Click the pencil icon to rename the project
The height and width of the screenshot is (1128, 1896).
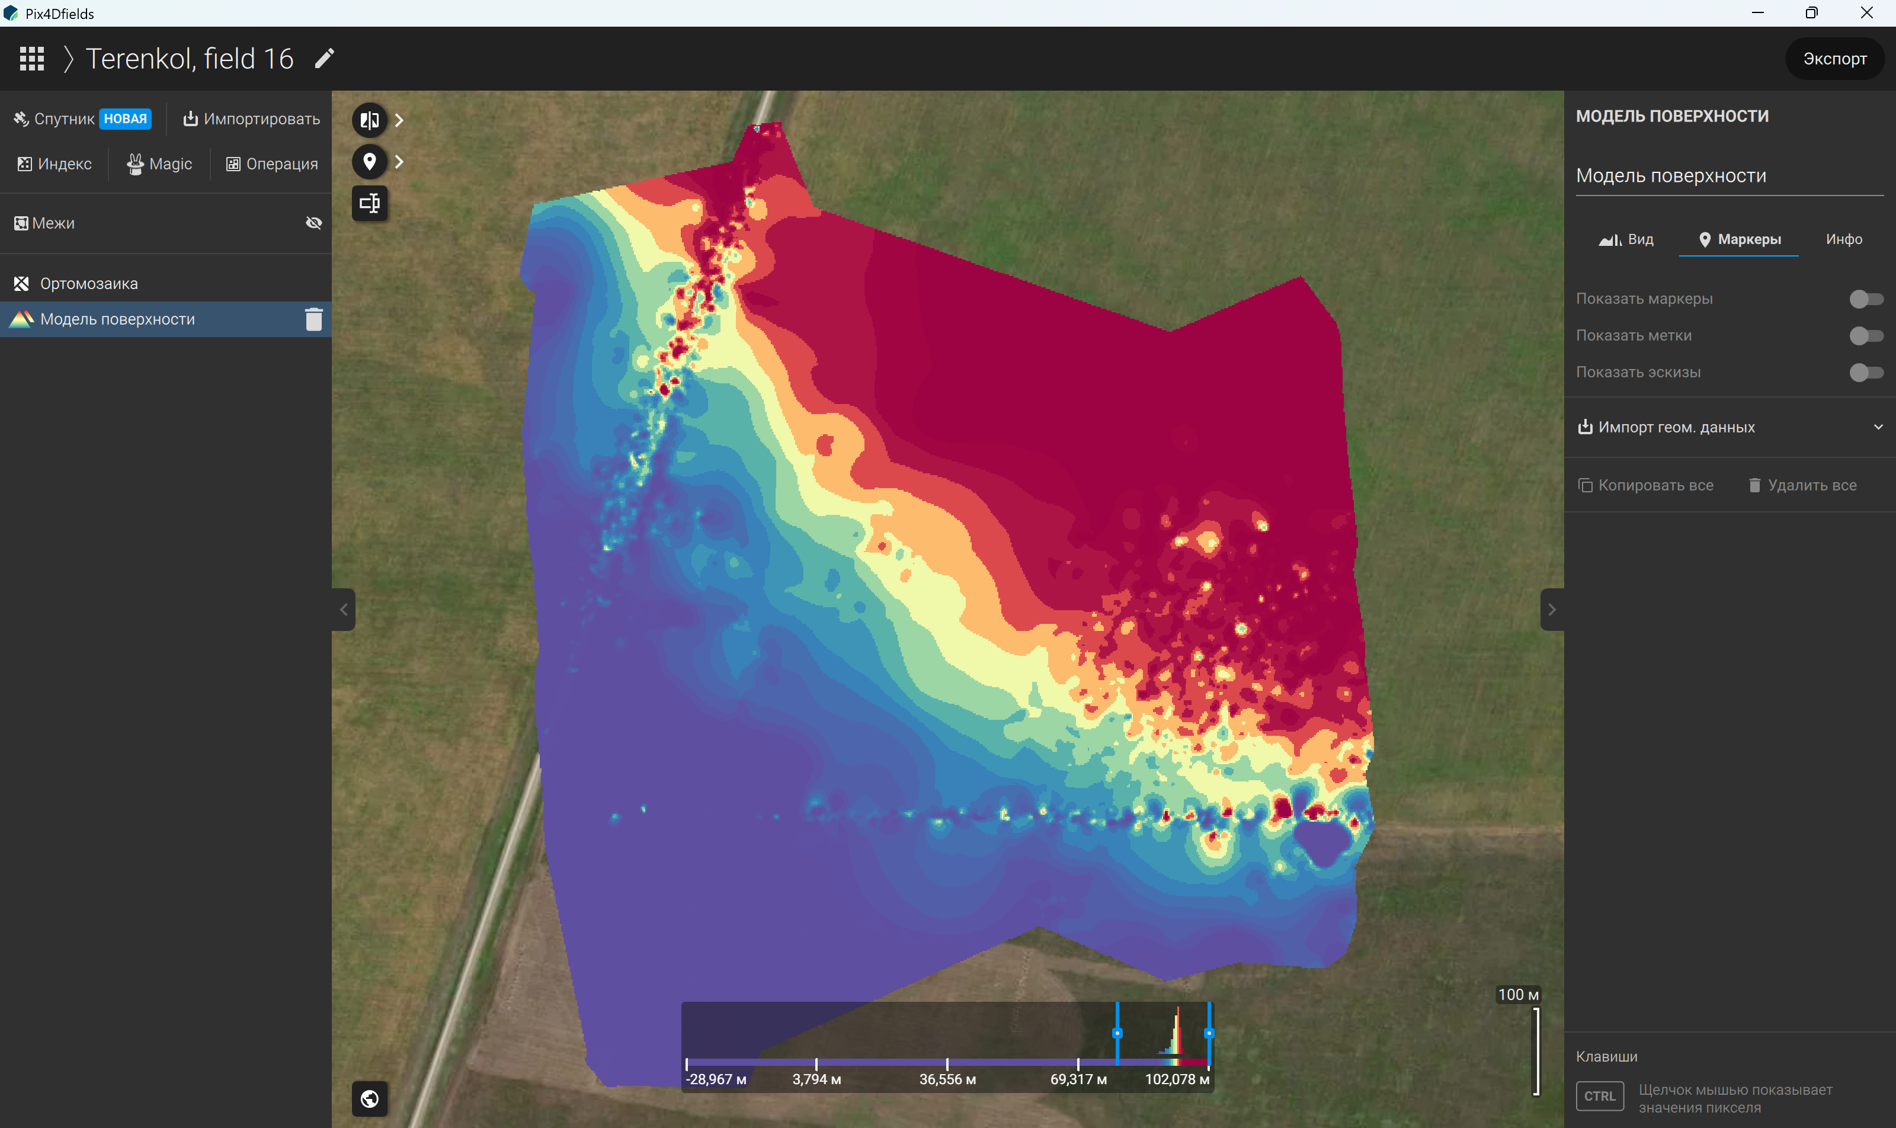click(325, 59)
